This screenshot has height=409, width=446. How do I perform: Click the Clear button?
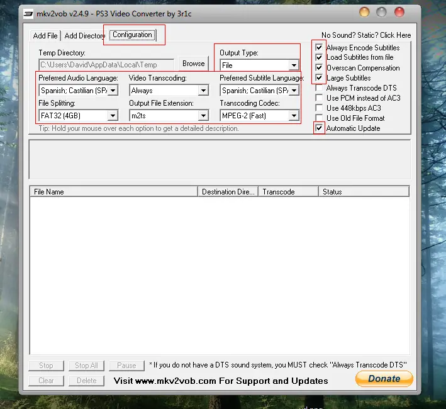[x=46, y=381]
